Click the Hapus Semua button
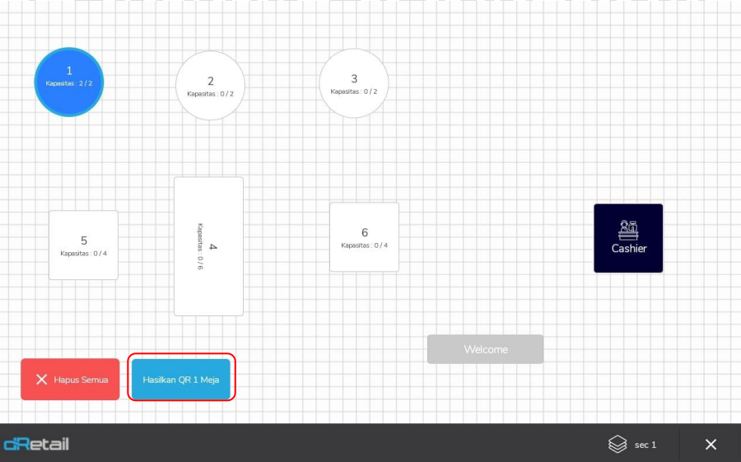 [x=70, y=380]
